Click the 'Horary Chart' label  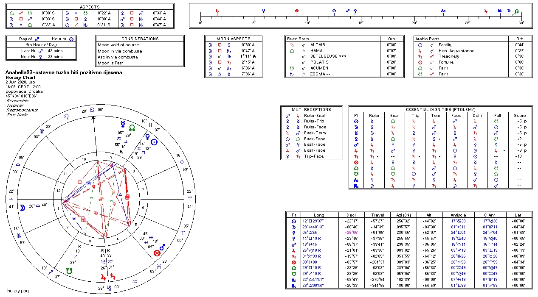20,78
